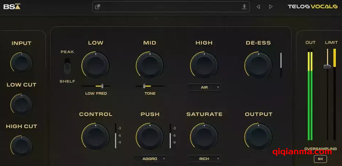The height and width of the screenshot is (166, 342).
Task: Click the 8X oversampling button
Action: point(320,159)
